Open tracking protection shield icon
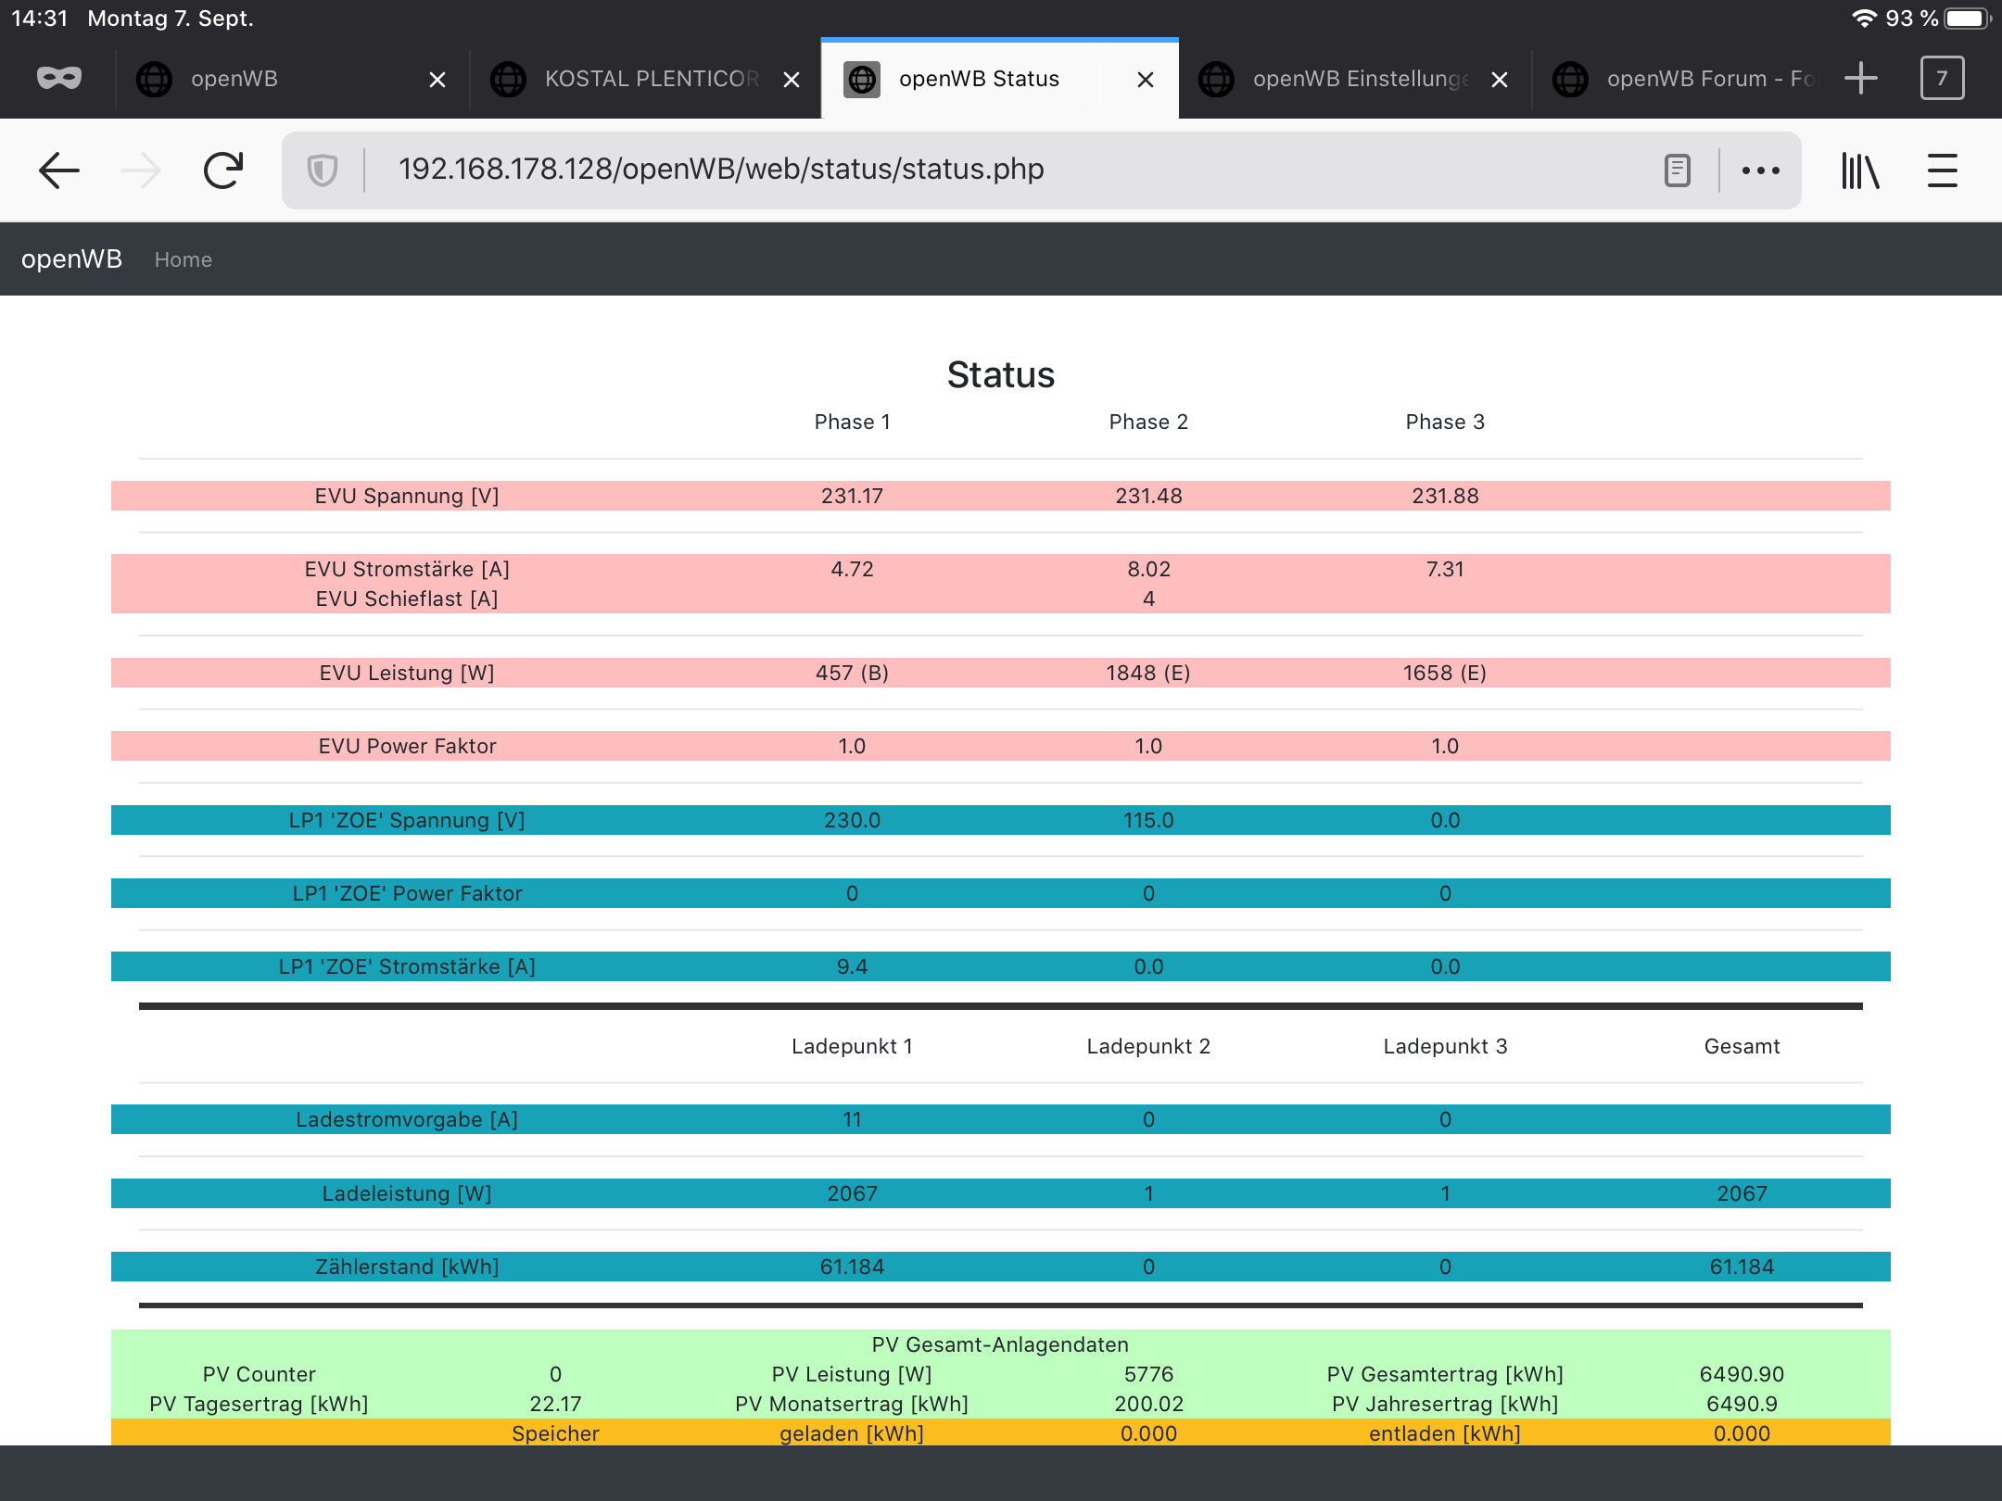This screenshot has height=1501, width=2002. click(x=323, y=170)
